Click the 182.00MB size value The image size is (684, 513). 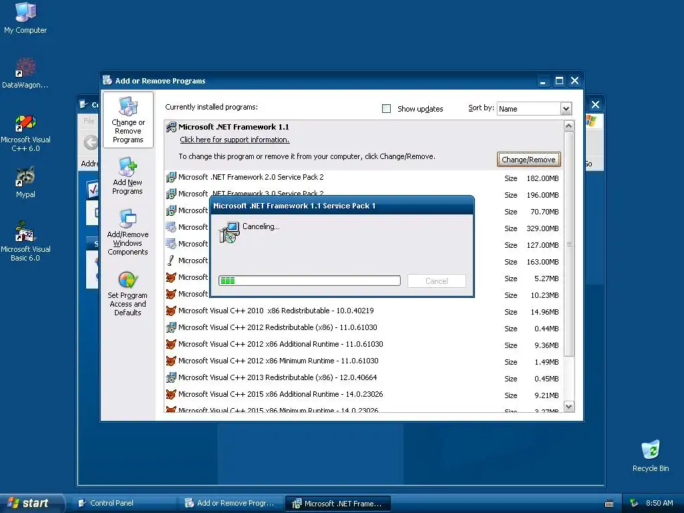tap(542, 178)
